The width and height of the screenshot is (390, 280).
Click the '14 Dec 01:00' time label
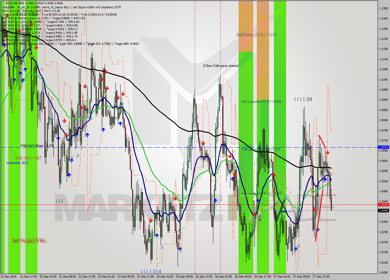(x=106, y=277)
